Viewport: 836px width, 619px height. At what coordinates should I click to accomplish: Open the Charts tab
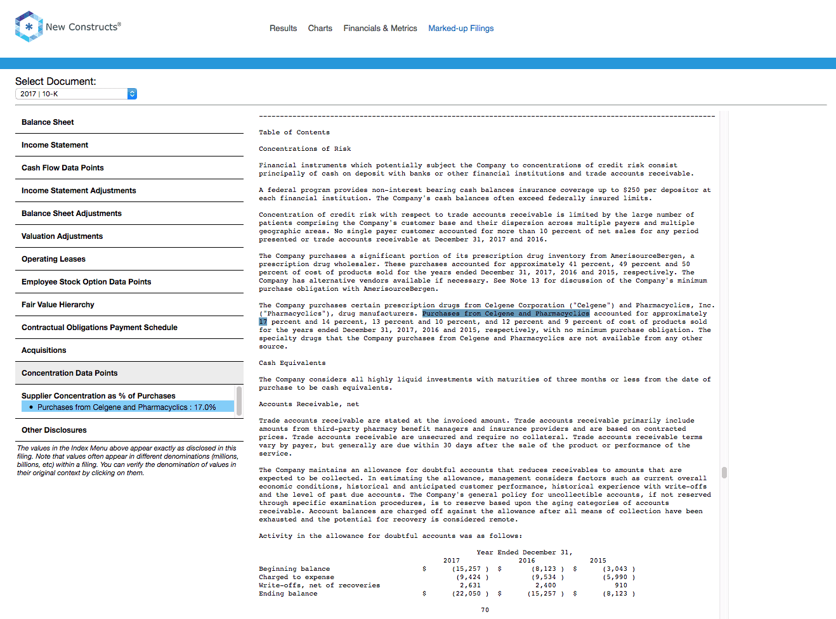point(320,28)
